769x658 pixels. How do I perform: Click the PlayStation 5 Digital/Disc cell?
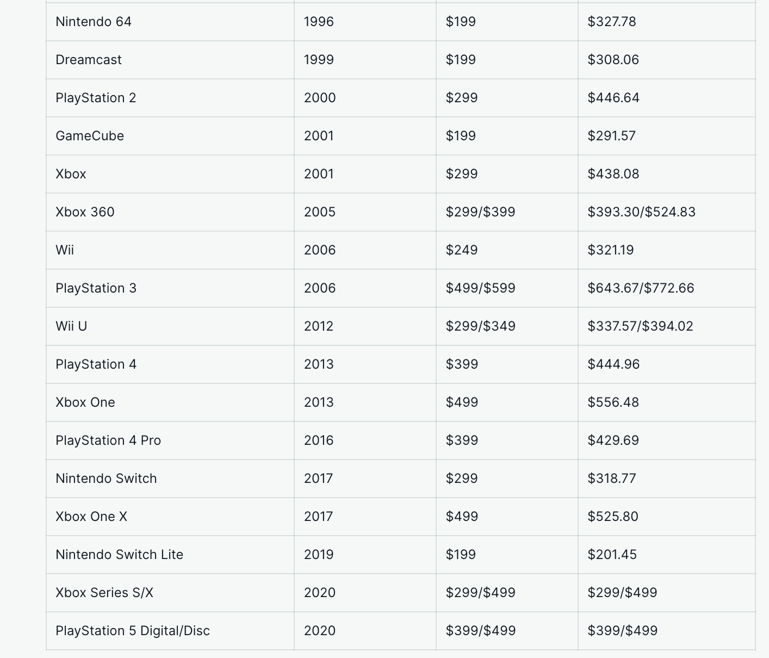click(133, 631)
